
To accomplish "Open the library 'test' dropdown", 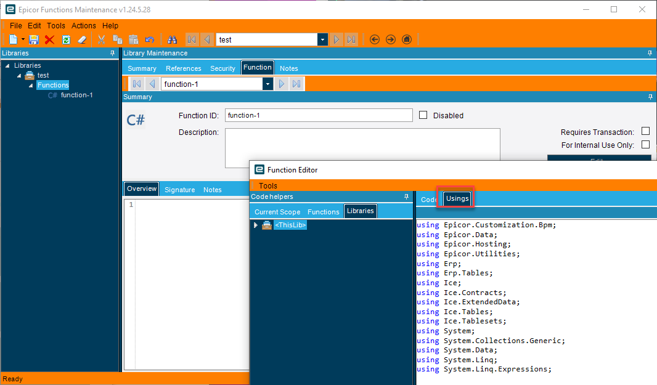I will tap(322, 39).
